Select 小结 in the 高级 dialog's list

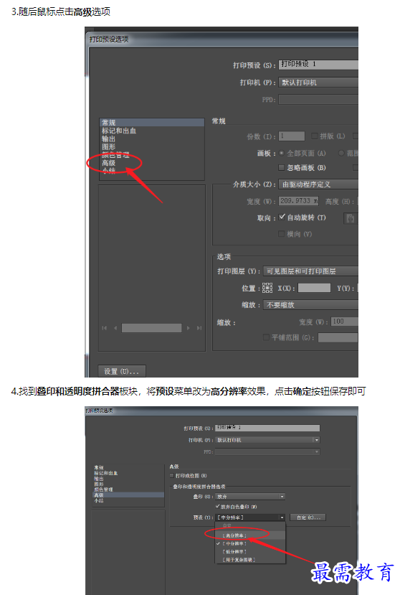(128, 500)
